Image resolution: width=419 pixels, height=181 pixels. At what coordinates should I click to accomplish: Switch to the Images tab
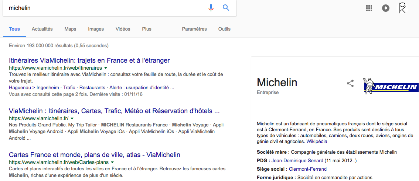click(x=96, y=29)
